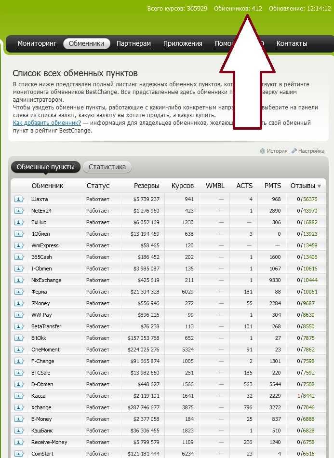
Task: Open CoinStart exchanger name
Action: pyautogui.click(x=42, y=454)
